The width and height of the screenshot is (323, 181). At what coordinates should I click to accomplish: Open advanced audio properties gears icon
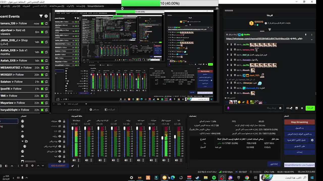[73, 166]
